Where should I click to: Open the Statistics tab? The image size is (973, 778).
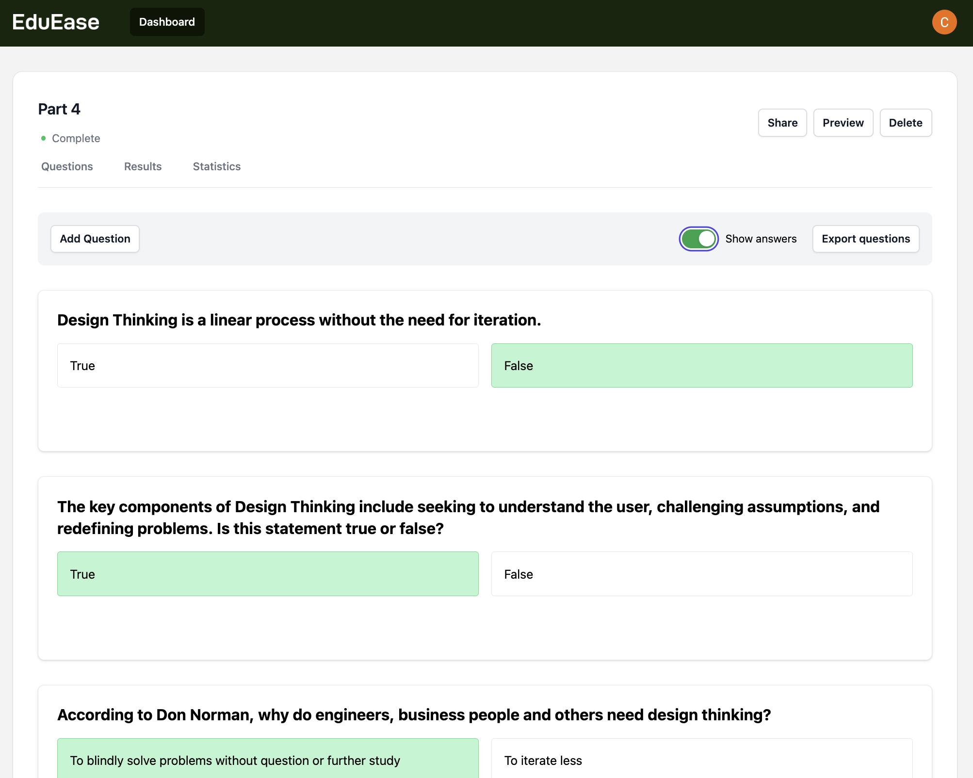216,166
